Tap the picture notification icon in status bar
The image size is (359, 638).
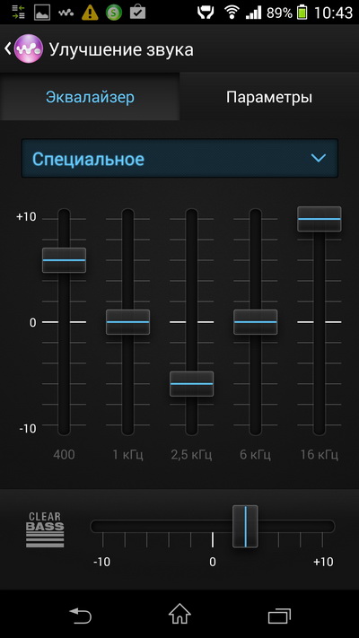point(41,13)
